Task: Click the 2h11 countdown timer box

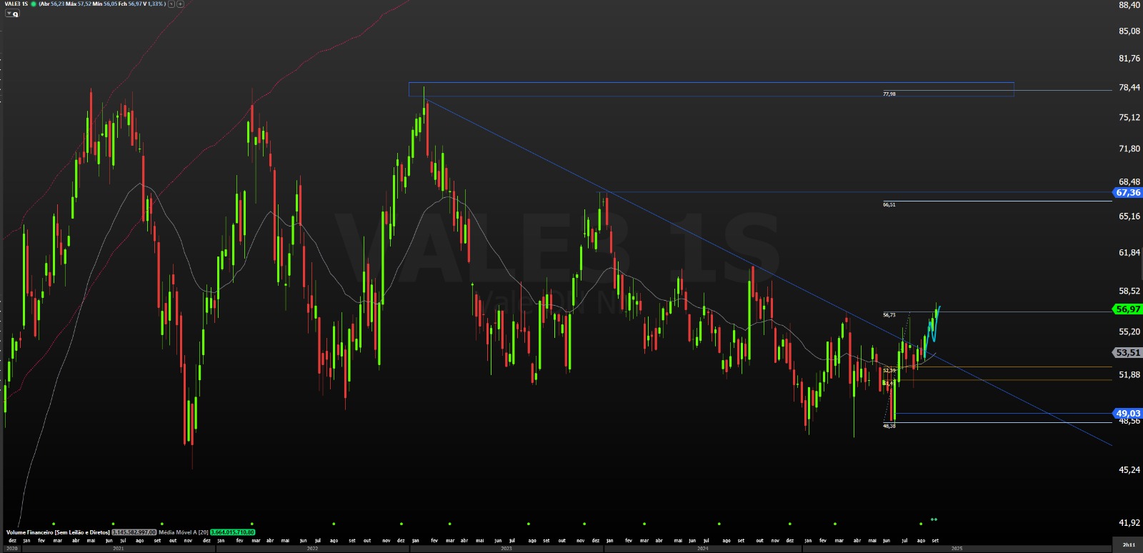Action: coord(1128,545)
